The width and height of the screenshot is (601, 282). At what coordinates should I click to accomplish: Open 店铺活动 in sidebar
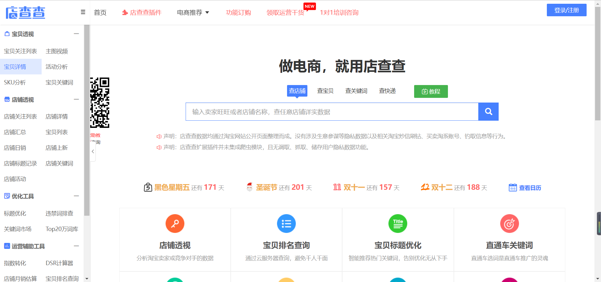pyautogui.click(x=15, y=179)
